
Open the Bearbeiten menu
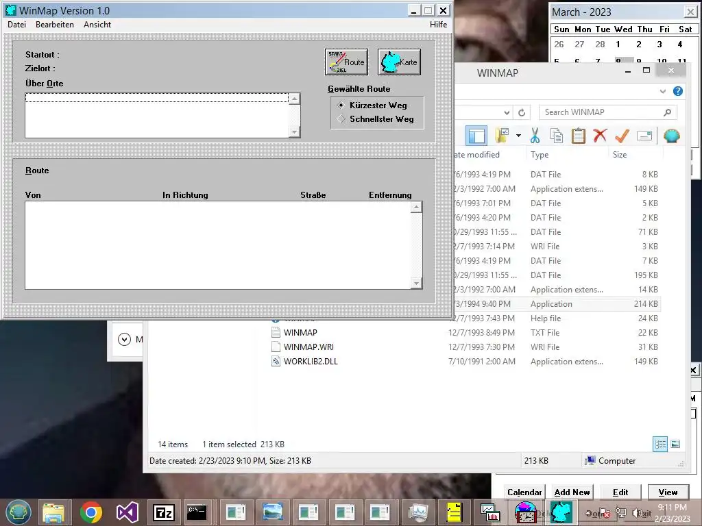pos(55,25)
